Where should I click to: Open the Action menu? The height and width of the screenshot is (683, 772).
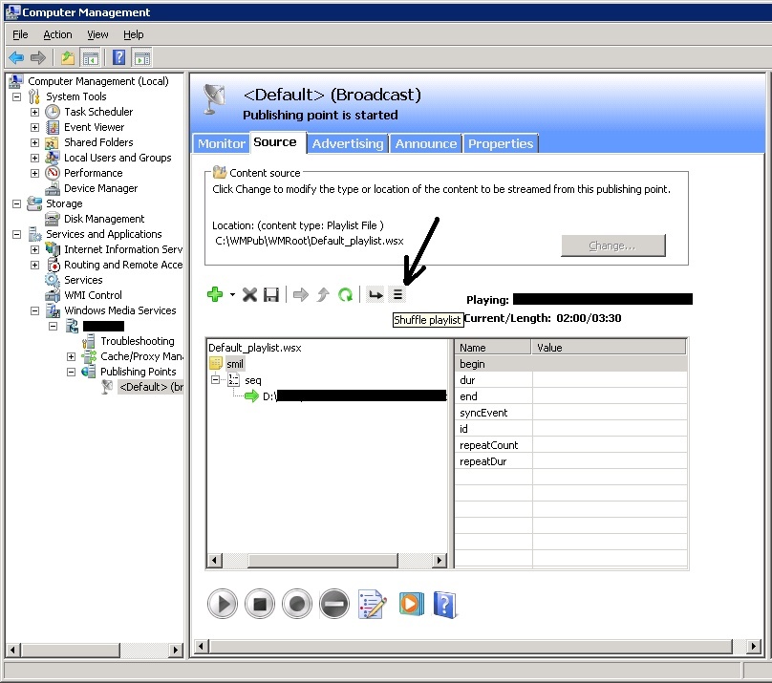(x=57, y=34)
